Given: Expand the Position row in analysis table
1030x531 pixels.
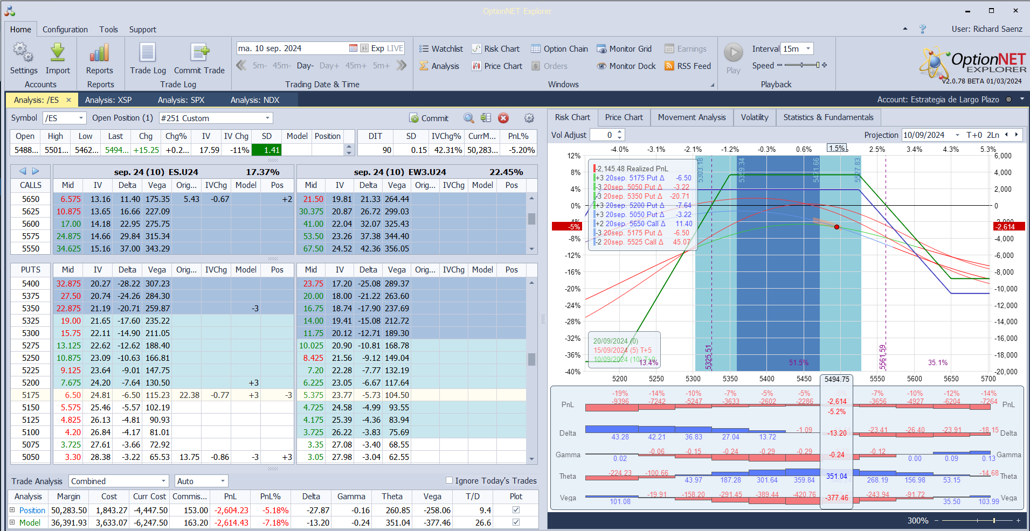Looking at the screenshot, I should click(12, 510).
